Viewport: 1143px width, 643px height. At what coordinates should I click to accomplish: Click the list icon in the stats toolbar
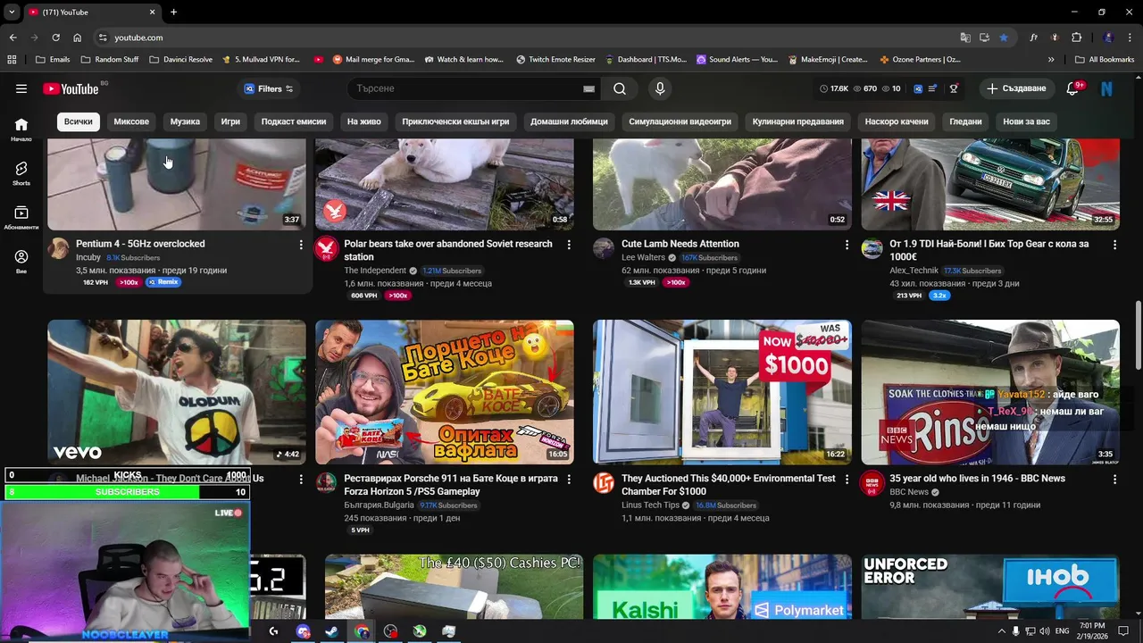click(x=932, y=88)
